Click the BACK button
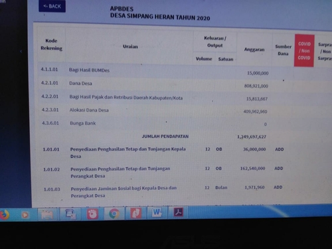332x249 pixels. pos(52,6)
